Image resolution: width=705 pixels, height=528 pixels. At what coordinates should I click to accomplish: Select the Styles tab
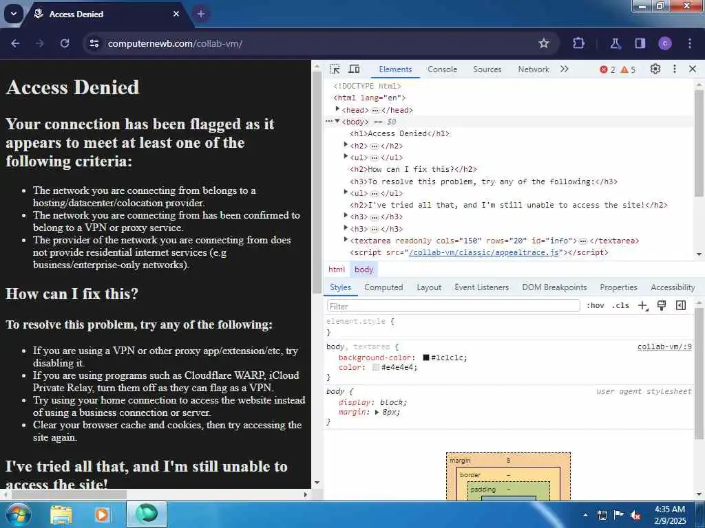[340, 287]
